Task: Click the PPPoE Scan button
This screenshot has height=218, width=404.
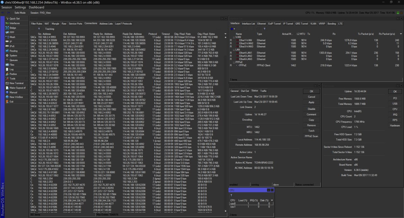Action: point(312,136)
